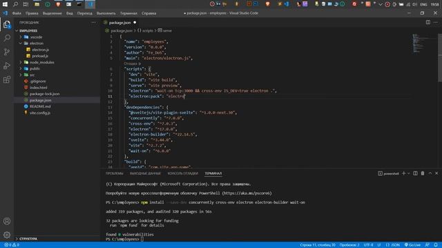Image resolution: width=442 pixels, height=248 pixels.
Task: Split the terminal panel
Action: pyautogui.click(x=415, y=174)
